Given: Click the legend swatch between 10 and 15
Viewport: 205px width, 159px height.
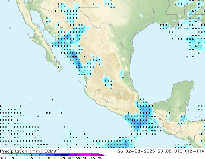Looking at the screenshot, I should point(43,155).
